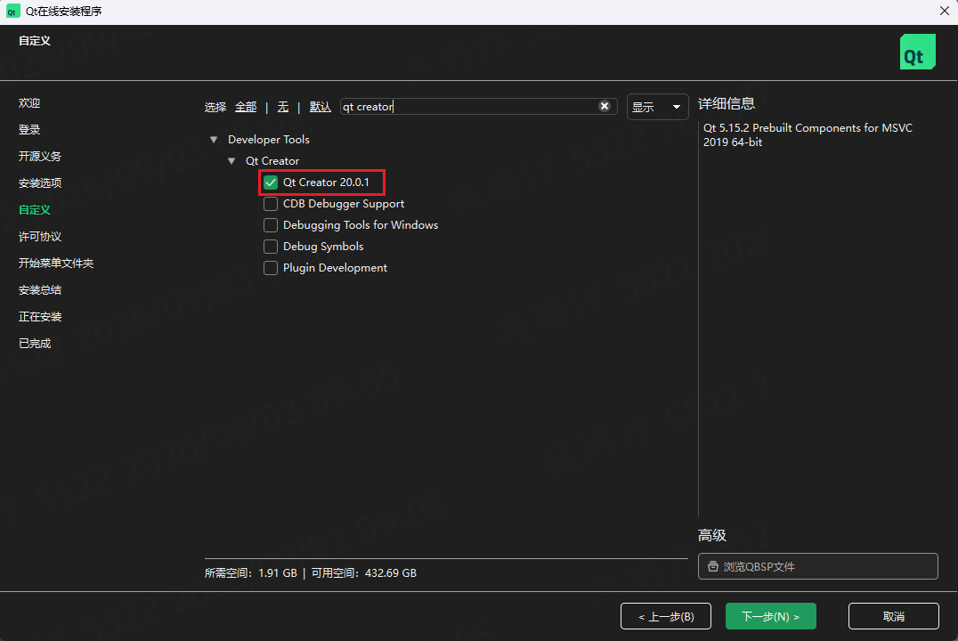Click the 默认 selection link

pos(321,107)
